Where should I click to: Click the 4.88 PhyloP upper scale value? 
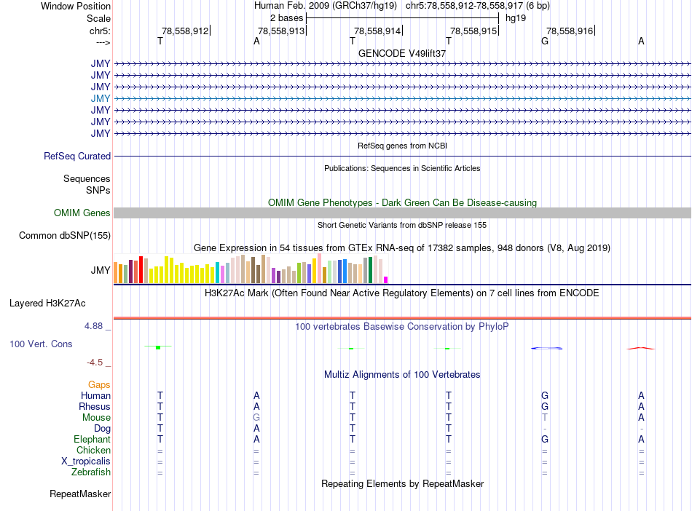[93, 326]
